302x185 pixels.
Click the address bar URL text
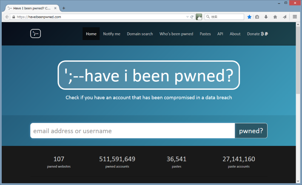(x=39, y=17)
